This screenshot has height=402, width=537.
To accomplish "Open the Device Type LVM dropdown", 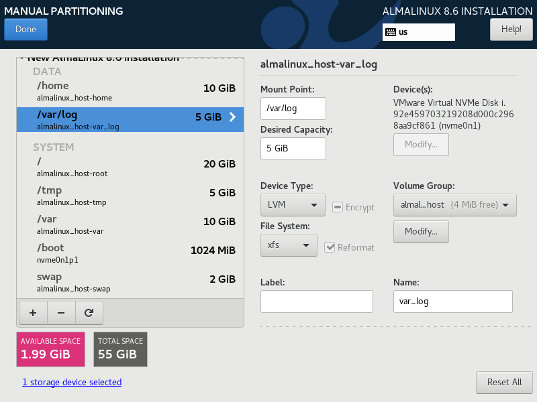I will coord(293,205).
